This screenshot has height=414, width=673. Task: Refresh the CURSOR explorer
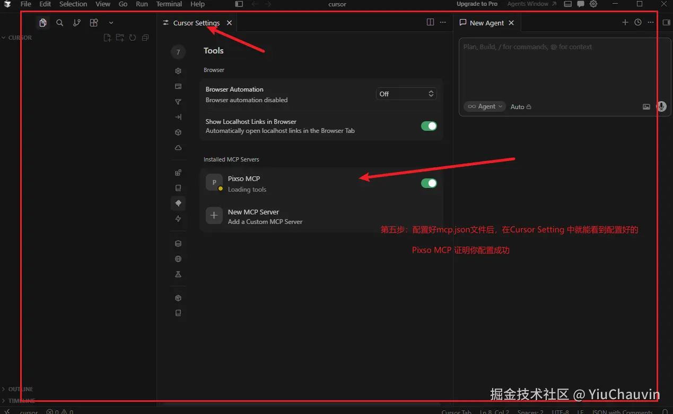click(x=133, y=38)
